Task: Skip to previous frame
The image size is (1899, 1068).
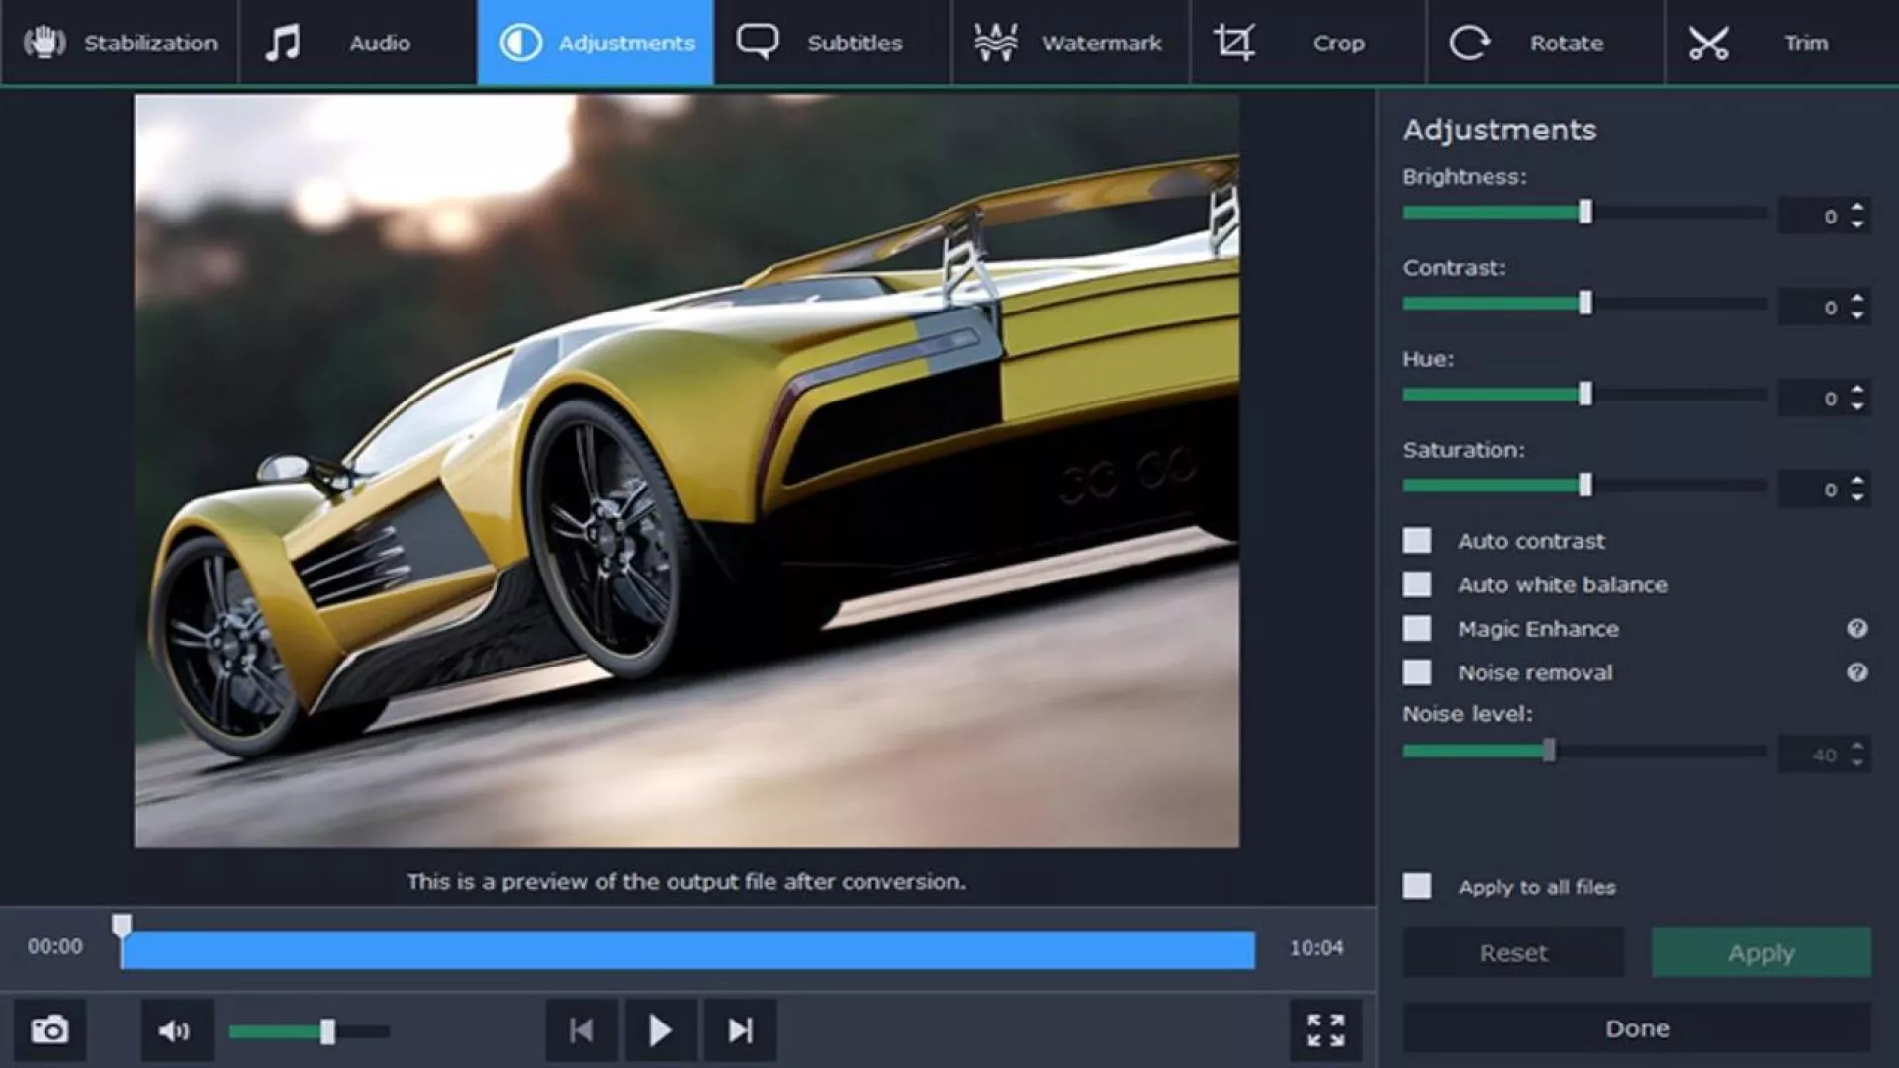Action: coord(582,1030)
